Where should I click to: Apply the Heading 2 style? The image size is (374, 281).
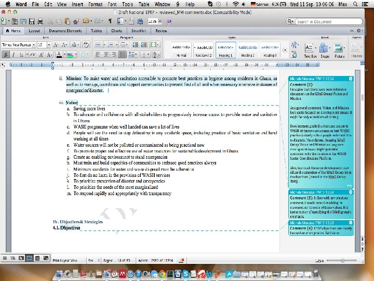point(248,50)
